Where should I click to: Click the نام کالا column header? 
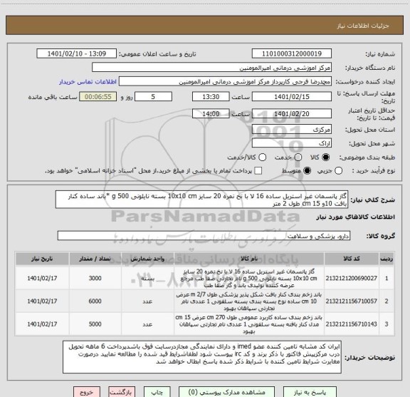[249, 259]
